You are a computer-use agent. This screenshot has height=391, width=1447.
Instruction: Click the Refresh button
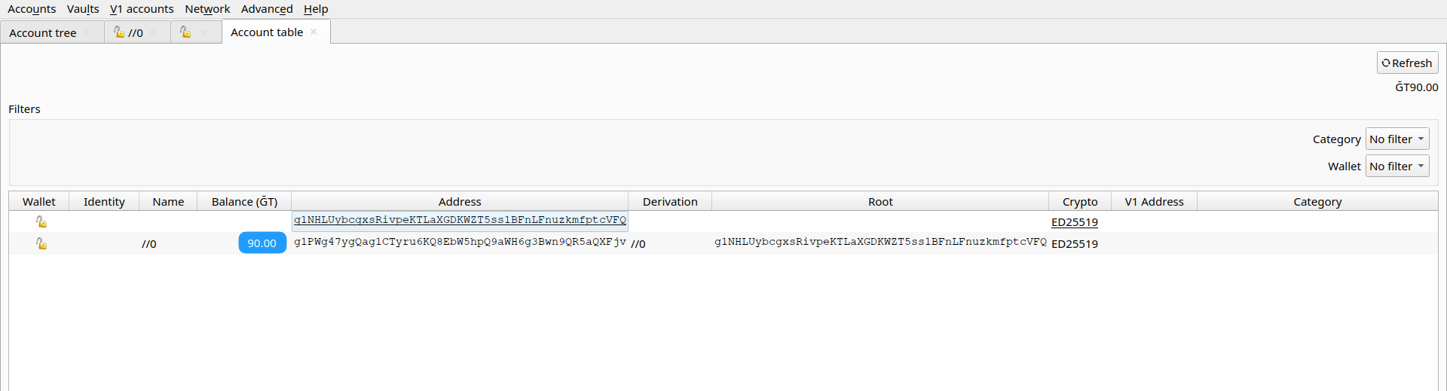click(x=1407, y=63)
